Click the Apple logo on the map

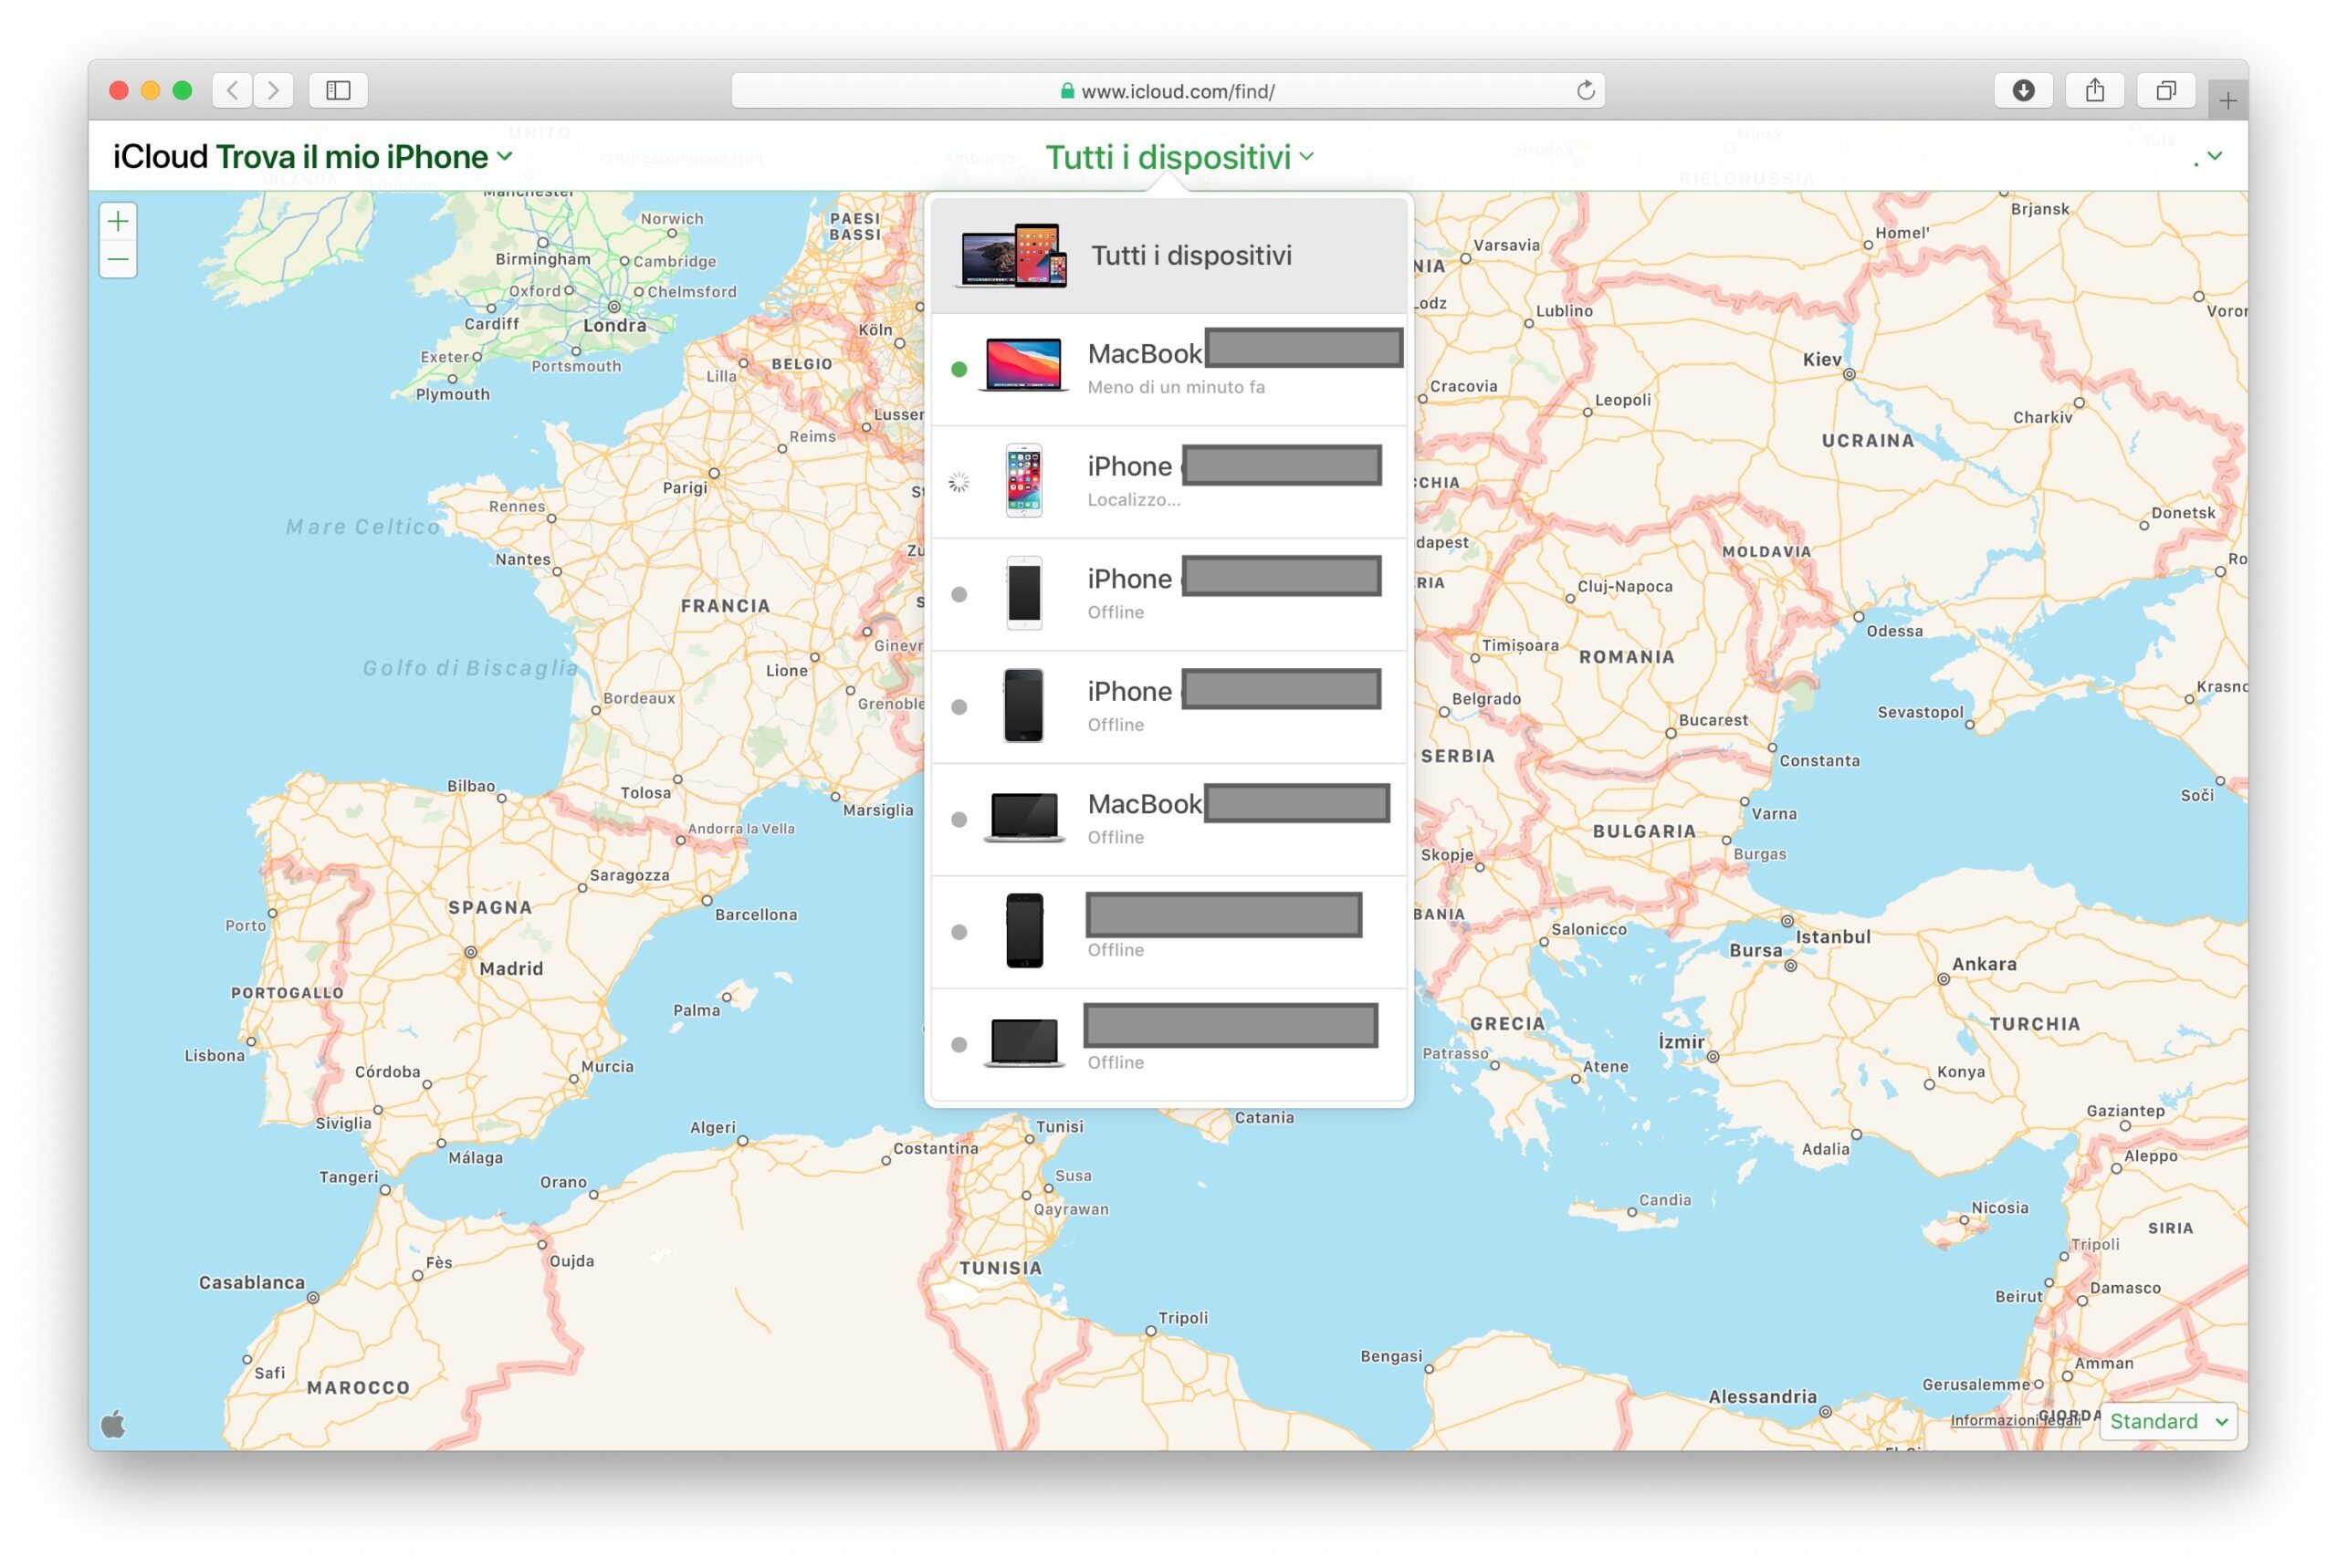click(x=114, y=1423)
